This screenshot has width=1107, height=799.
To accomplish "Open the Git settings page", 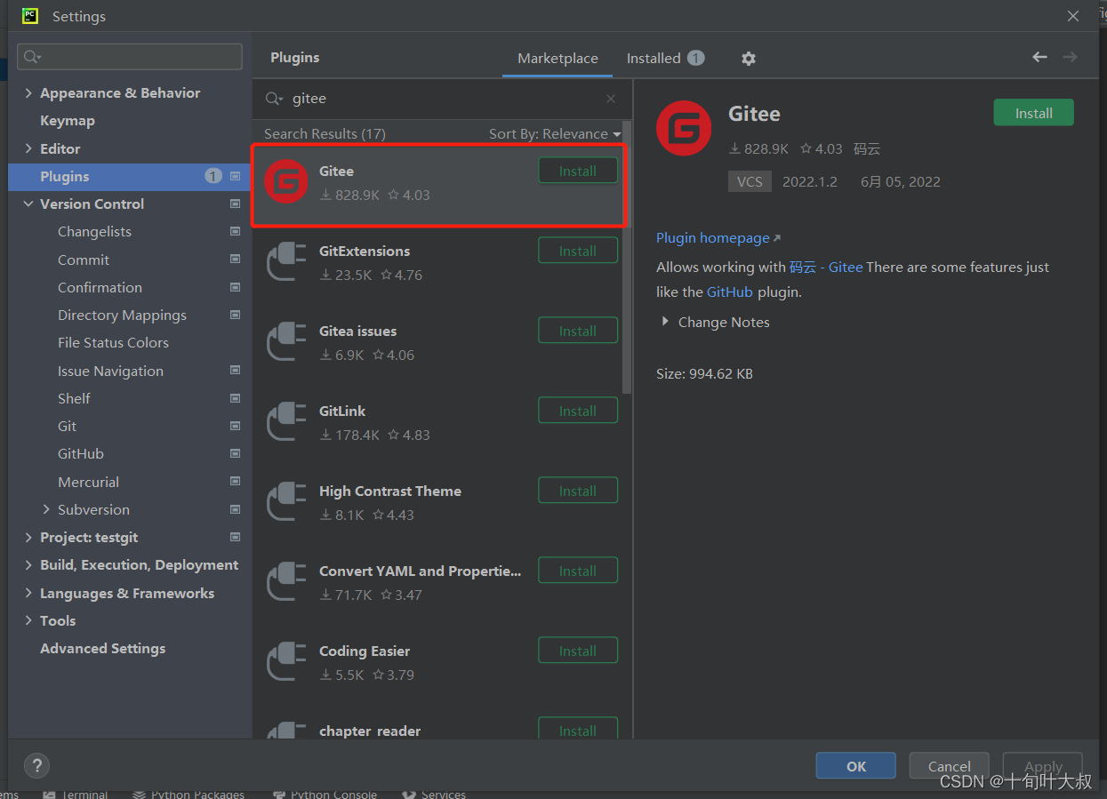I will click(68, 426).
